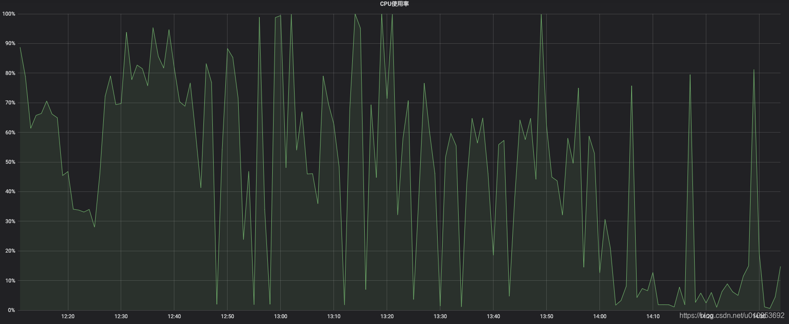Click the 14:10 time axis label

653,316
